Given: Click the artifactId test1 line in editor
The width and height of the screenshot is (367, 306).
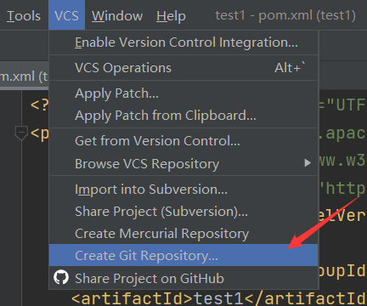Looking at the screenshot, I should (218, 298).
